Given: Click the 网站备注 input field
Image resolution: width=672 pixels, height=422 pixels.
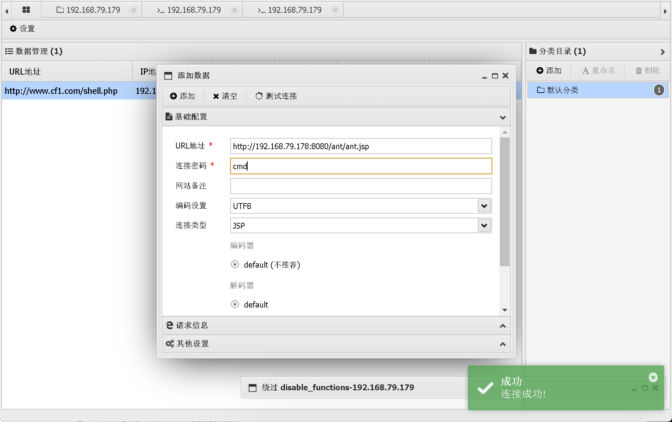Looking at the screenshot, I should pyautogui.click(x=361, y=186).
